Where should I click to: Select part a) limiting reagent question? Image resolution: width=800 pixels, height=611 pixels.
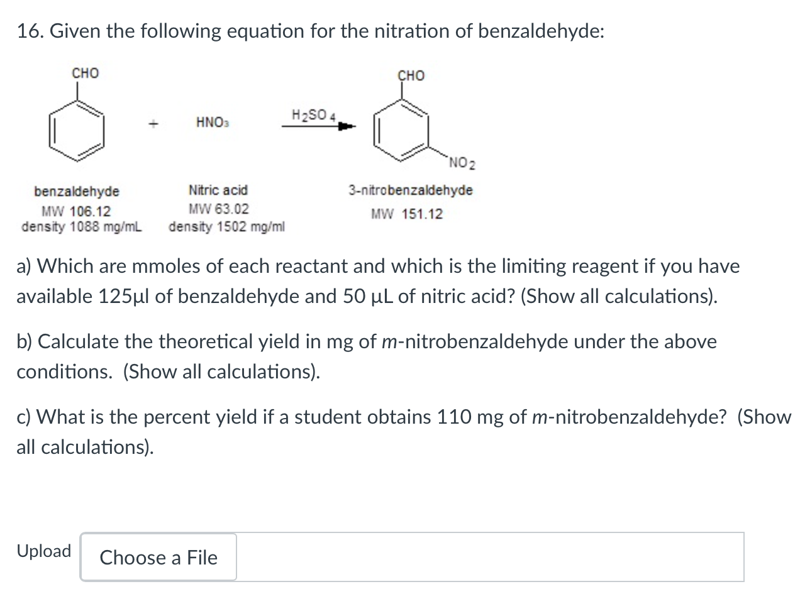tap(377, 280)
